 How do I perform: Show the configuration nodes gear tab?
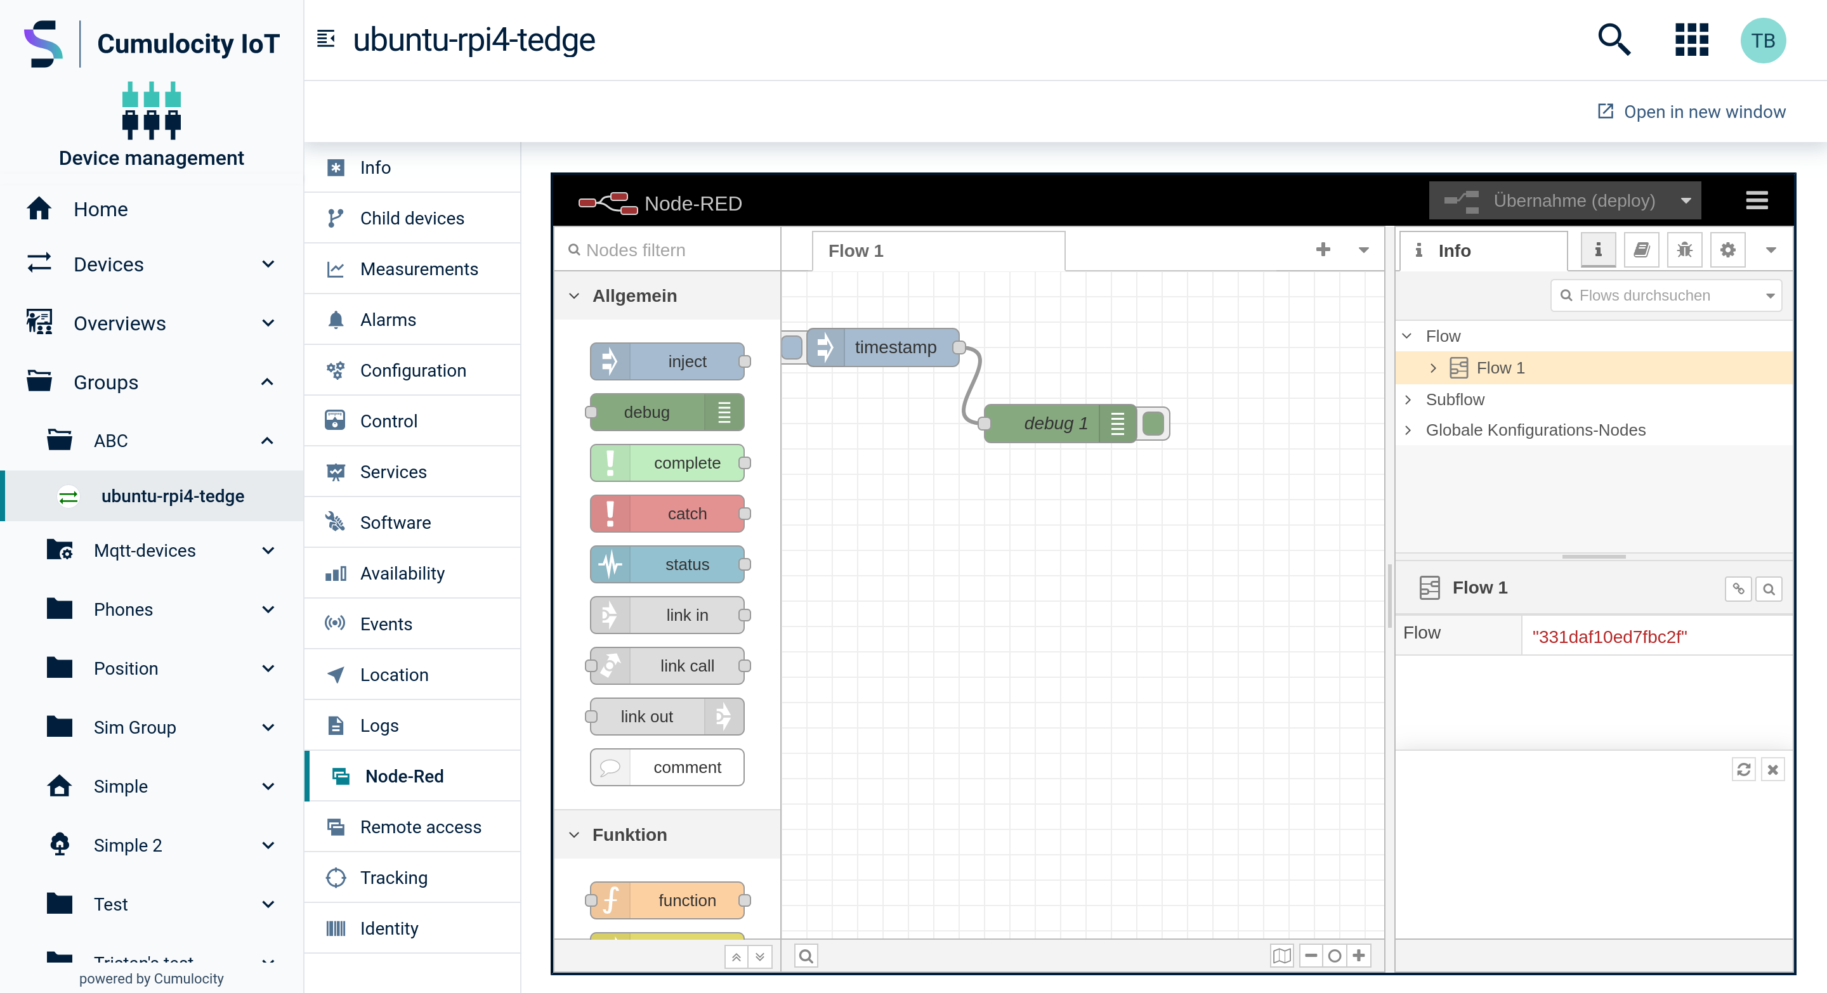pos(1727,250)
